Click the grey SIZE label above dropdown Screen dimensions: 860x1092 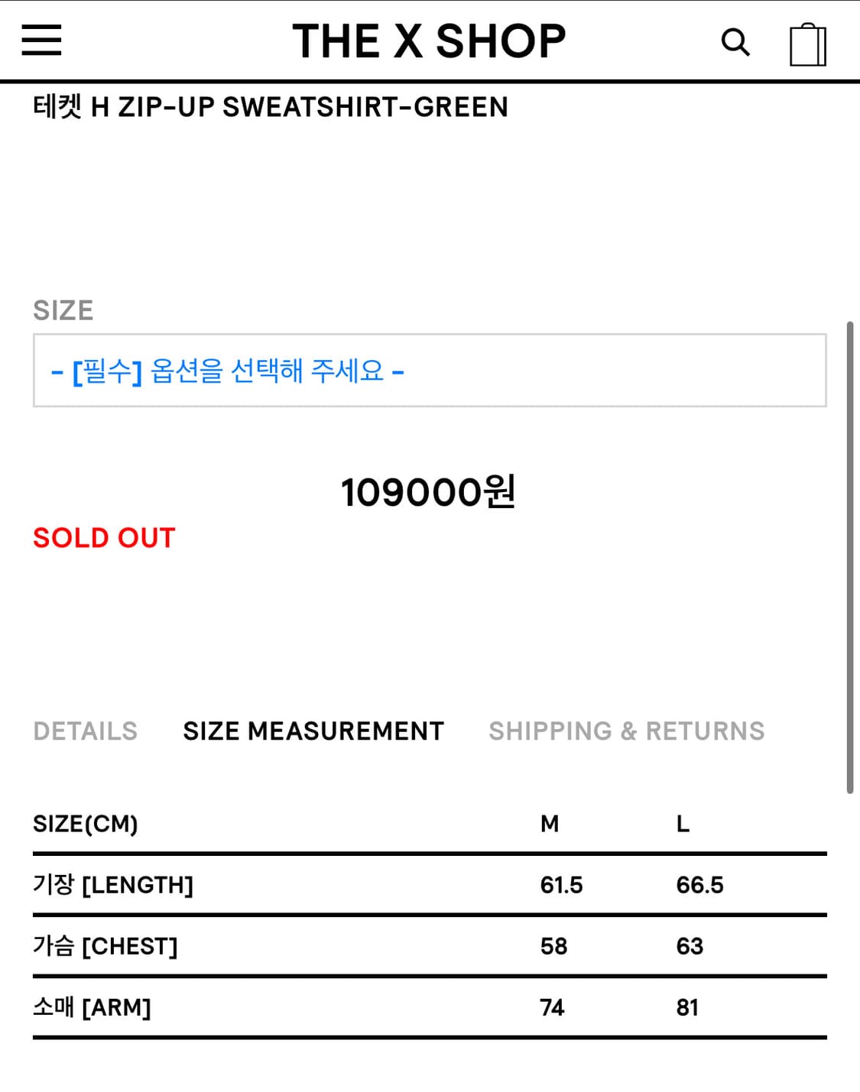63,310
